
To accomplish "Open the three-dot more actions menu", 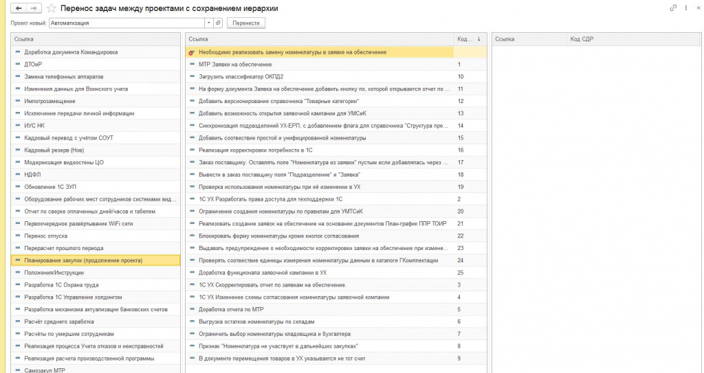I will 686,8.
